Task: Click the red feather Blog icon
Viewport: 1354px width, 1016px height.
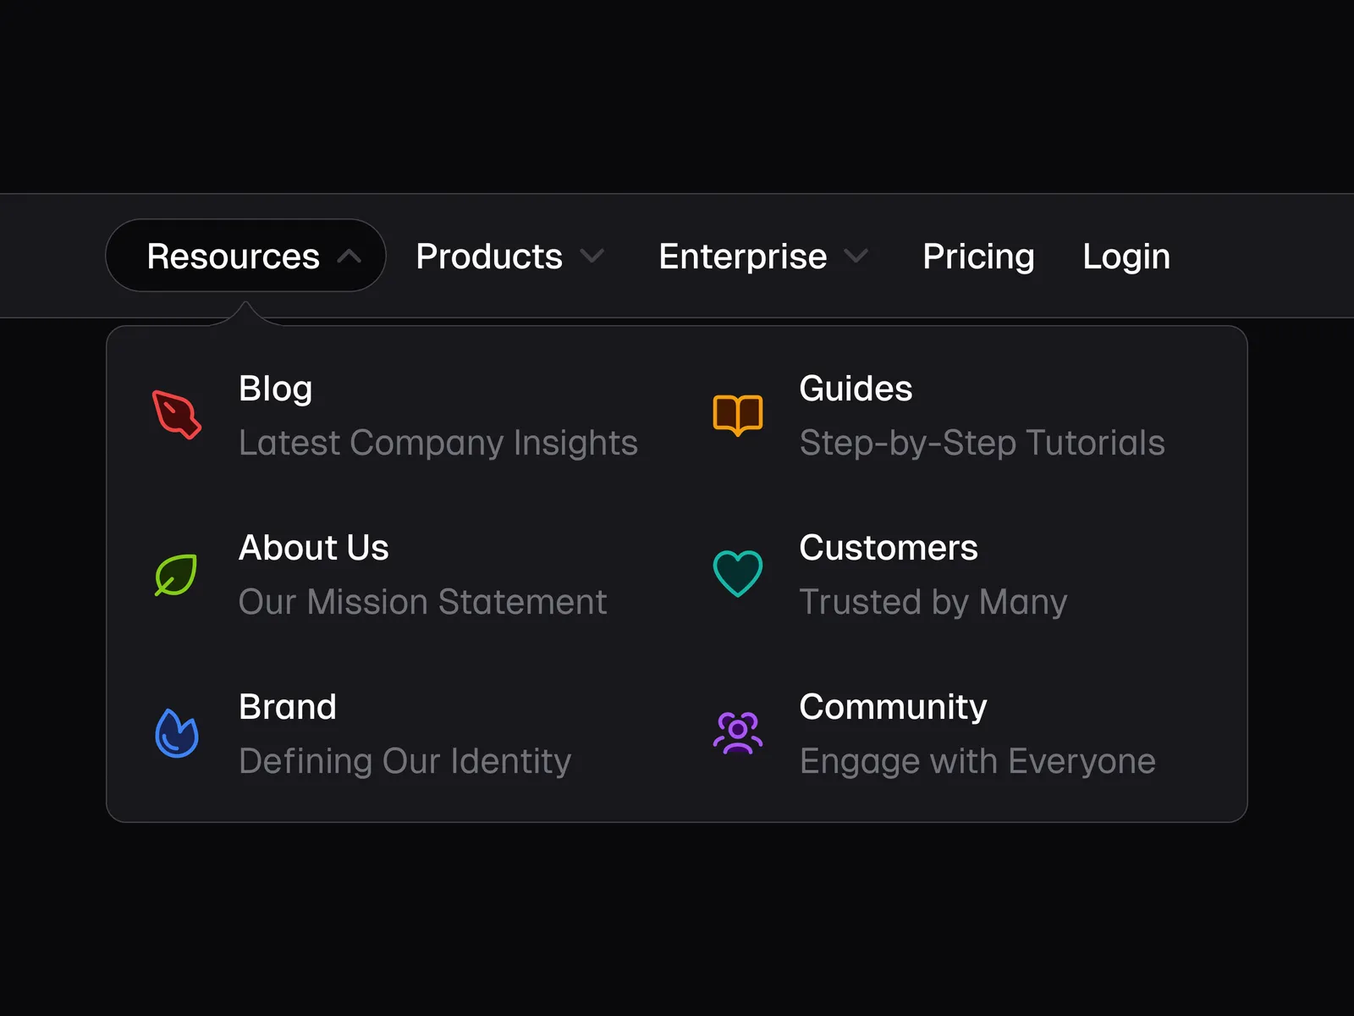Action: click(177, 415)
